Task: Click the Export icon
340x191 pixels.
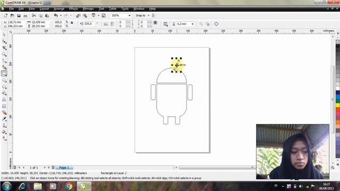Action: 85,15
